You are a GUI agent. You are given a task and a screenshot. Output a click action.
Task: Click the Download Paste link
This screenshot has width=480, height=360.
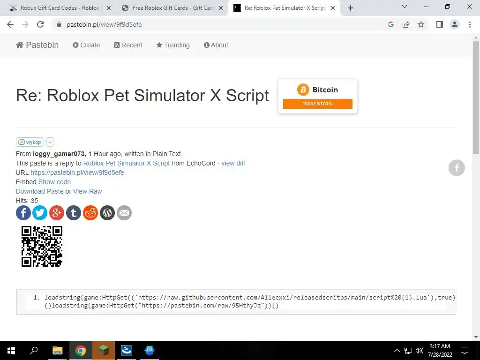tap(39, 191)
